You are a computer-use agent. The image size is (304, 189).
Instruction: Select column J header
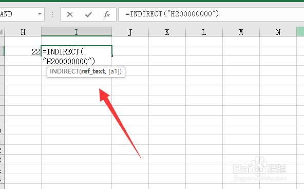130,32
